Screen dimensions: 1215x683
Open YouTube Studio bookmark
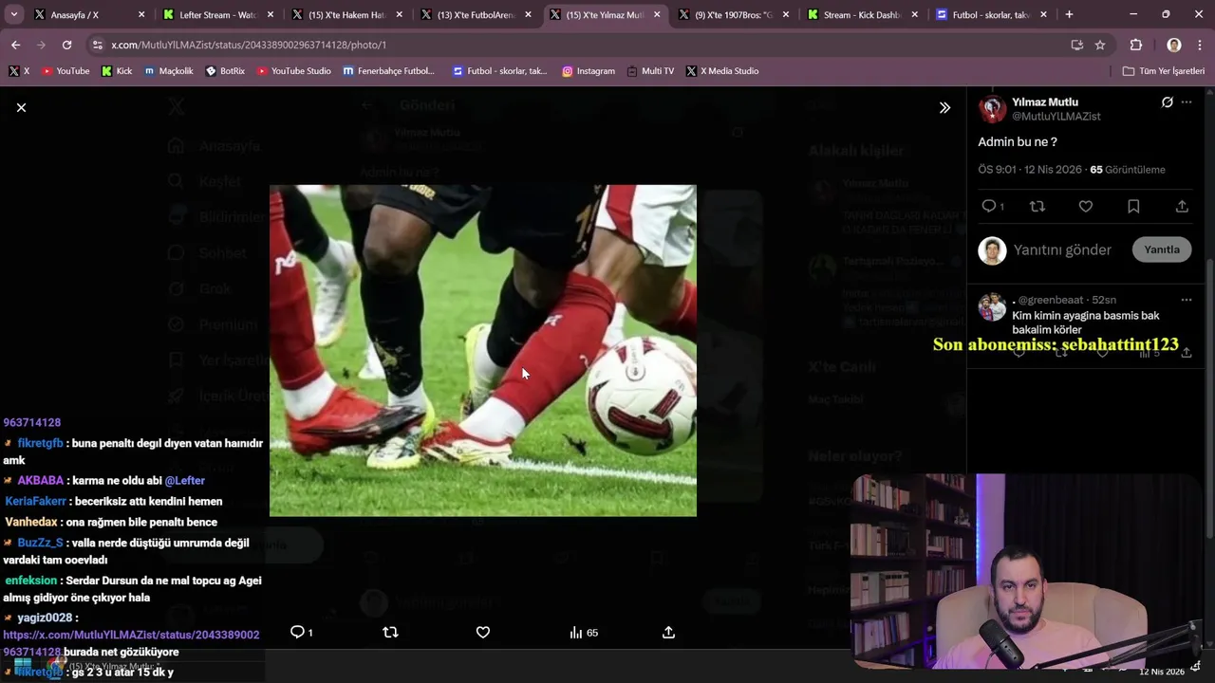[294, 71]
